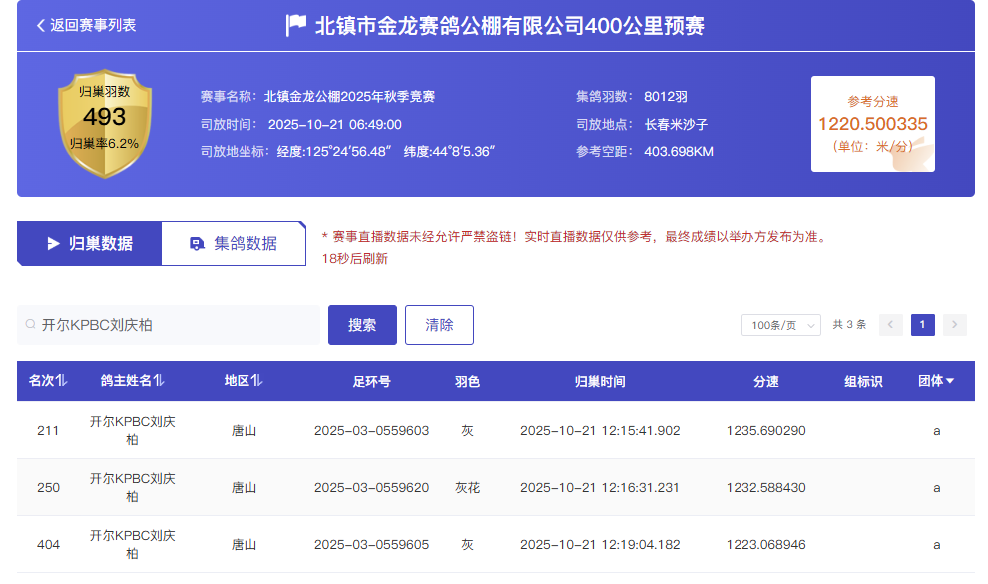Go to previous page arrow in pagination
The height and width of the screenshot is (584, 988).
[x=891, y=325]
